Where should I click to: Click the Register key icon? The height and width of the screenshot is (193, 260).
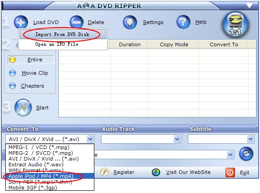105,172
